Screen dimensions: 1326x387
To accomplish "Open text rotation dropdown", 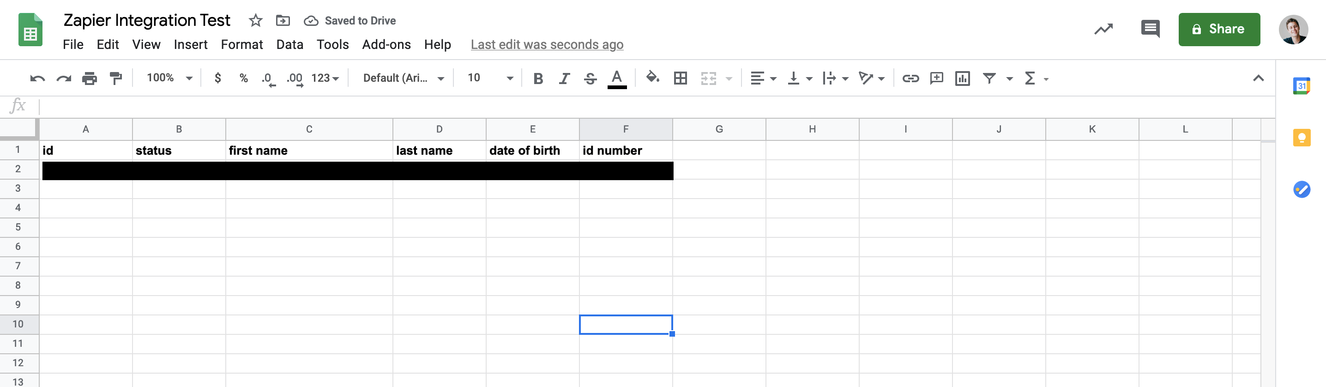I will click(872, 78).
